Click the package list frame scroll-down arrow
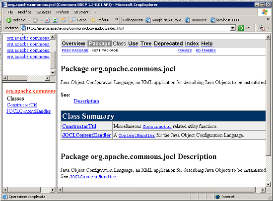The width and height of the screenshot is (273, 201). 53,72
